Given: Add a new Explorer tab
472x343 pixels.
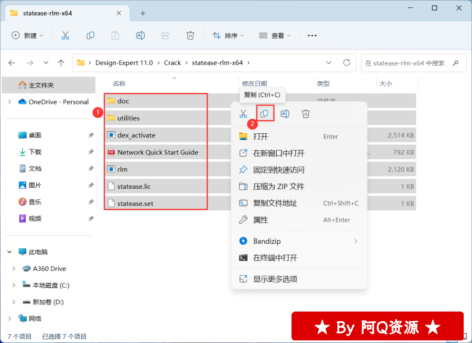Looking at the screenshot, I should pos(142,13).
